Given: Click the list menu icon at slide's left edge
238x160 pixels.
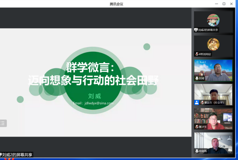Looking at the screenshot, I should (x=3, y=123).
